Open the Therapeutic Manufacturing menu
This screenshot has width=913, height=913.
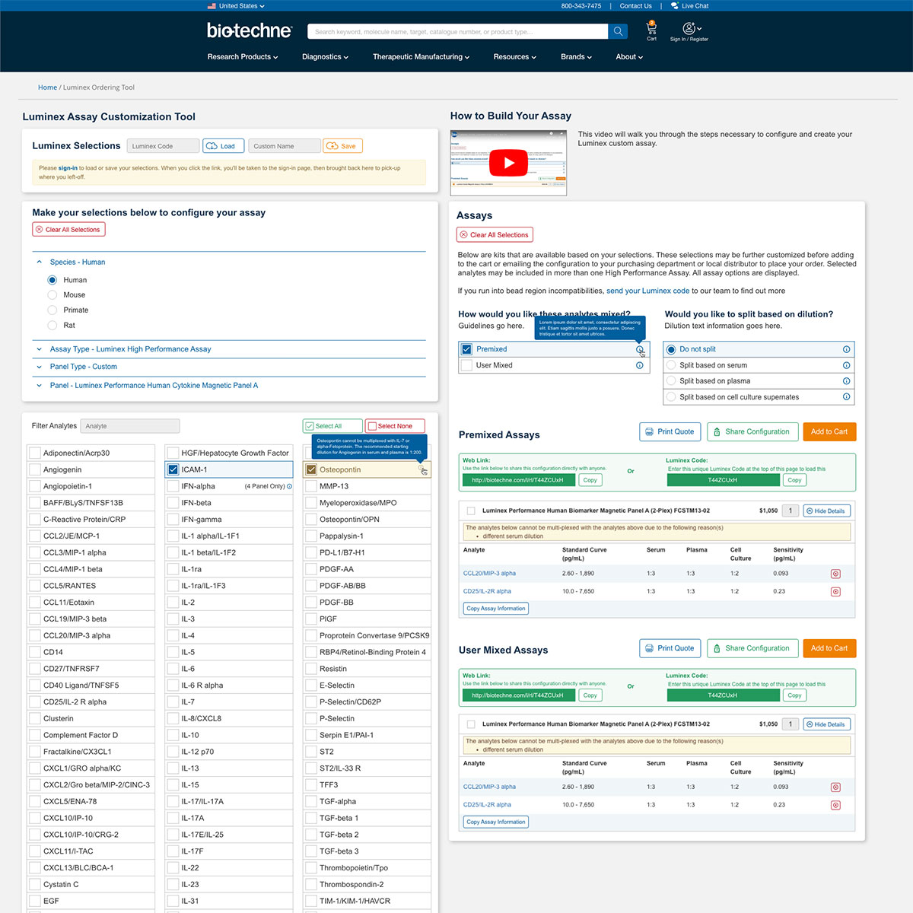click(421, 57)
